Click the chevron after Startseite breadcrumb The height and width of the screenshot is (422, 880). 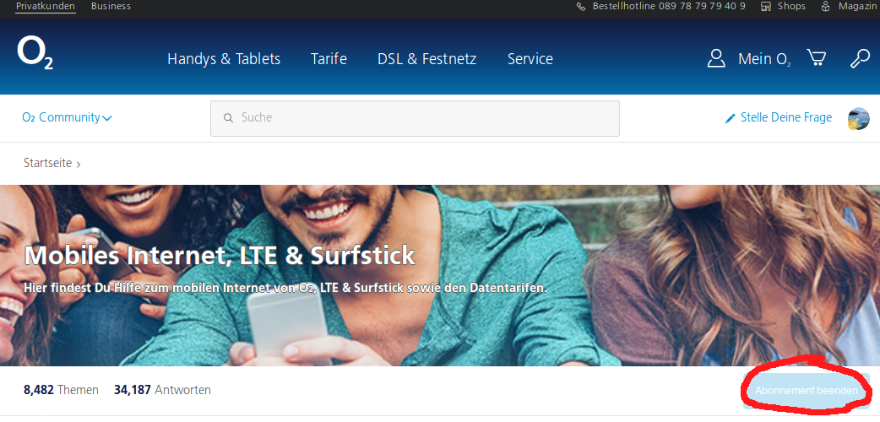click(79, 165)
